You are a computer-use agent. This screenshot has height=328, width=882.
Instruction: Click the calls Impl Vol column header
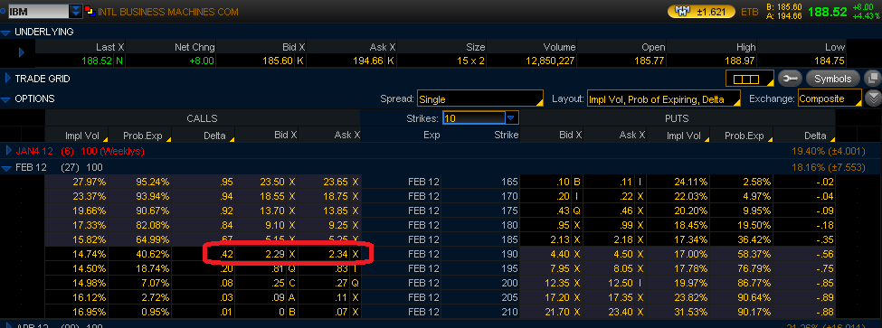tap(81, 135)
